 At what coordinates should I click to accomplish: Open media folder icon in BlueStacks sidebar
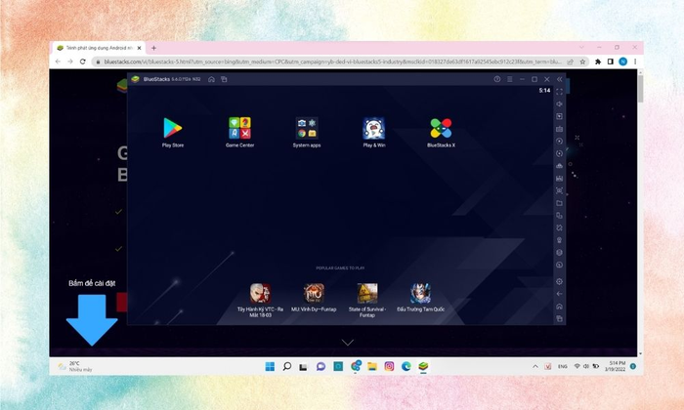point(559,203)
